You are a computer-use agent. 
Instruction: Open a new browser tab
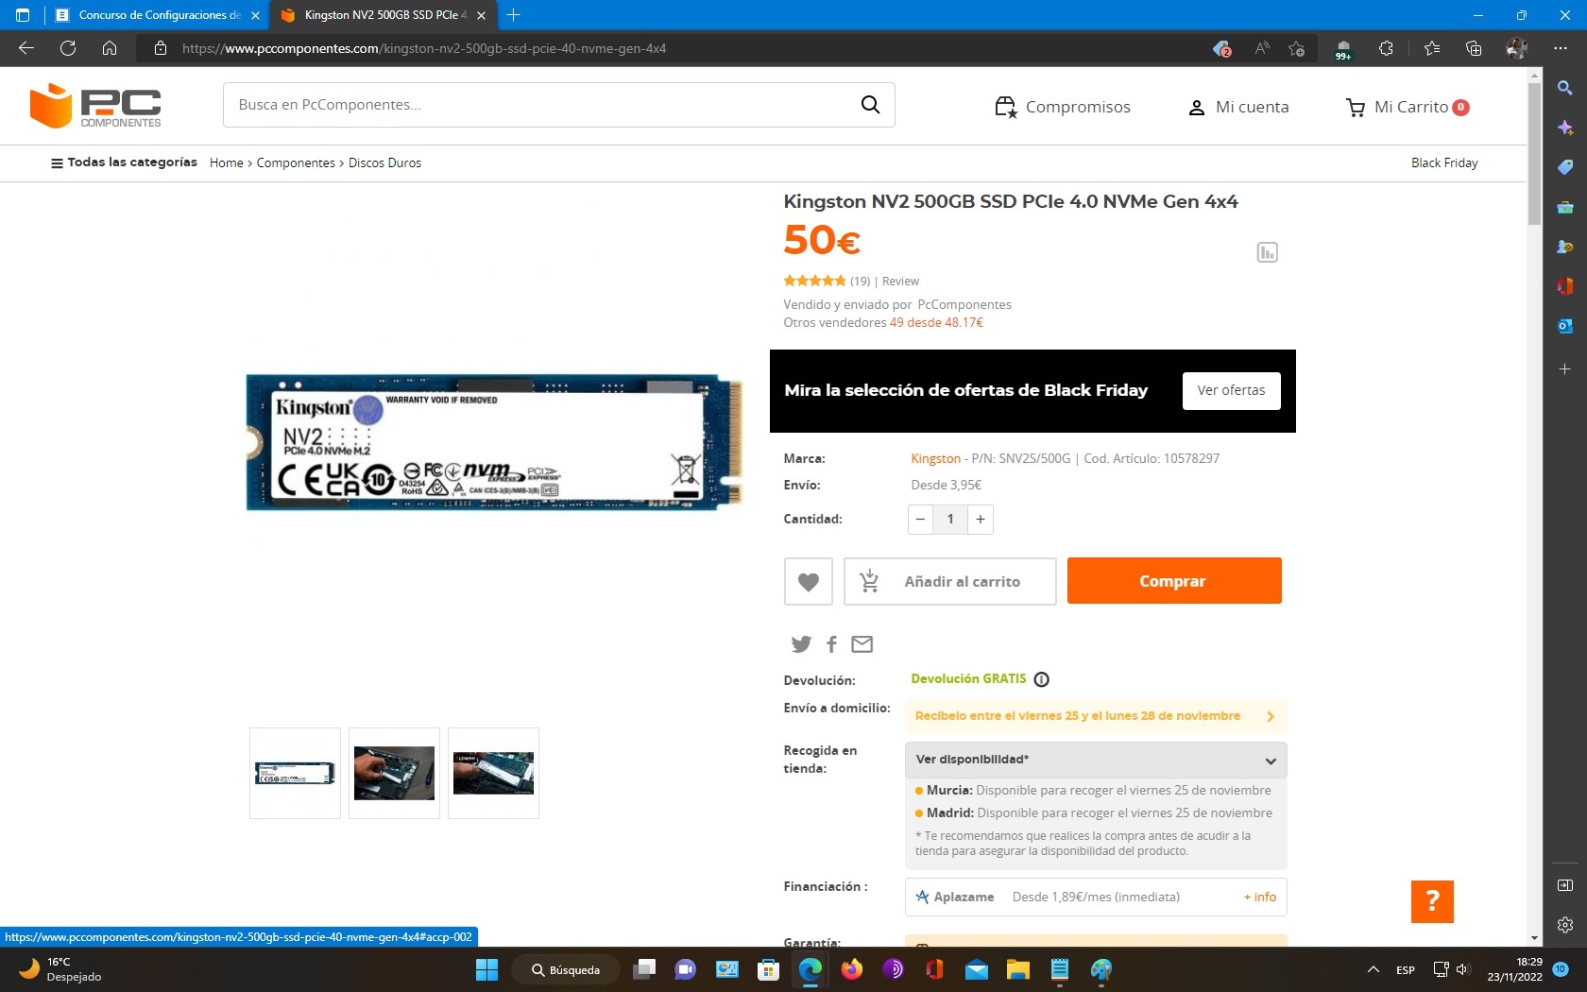(x=513, y=15)
